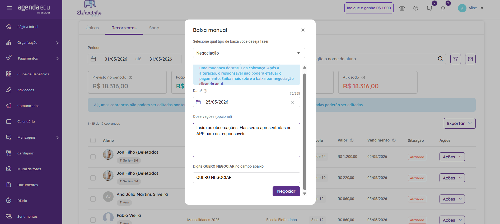The image size is (500, 224).
Task: Open the help question mark icon
Action: (416, 8)
